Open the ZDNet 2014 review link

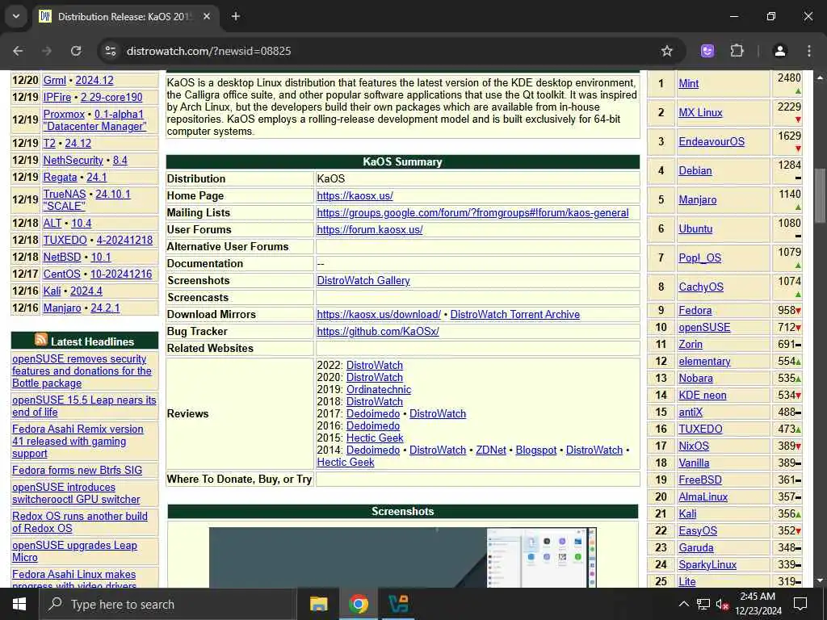pyautogui.click(x=491, y=450)
